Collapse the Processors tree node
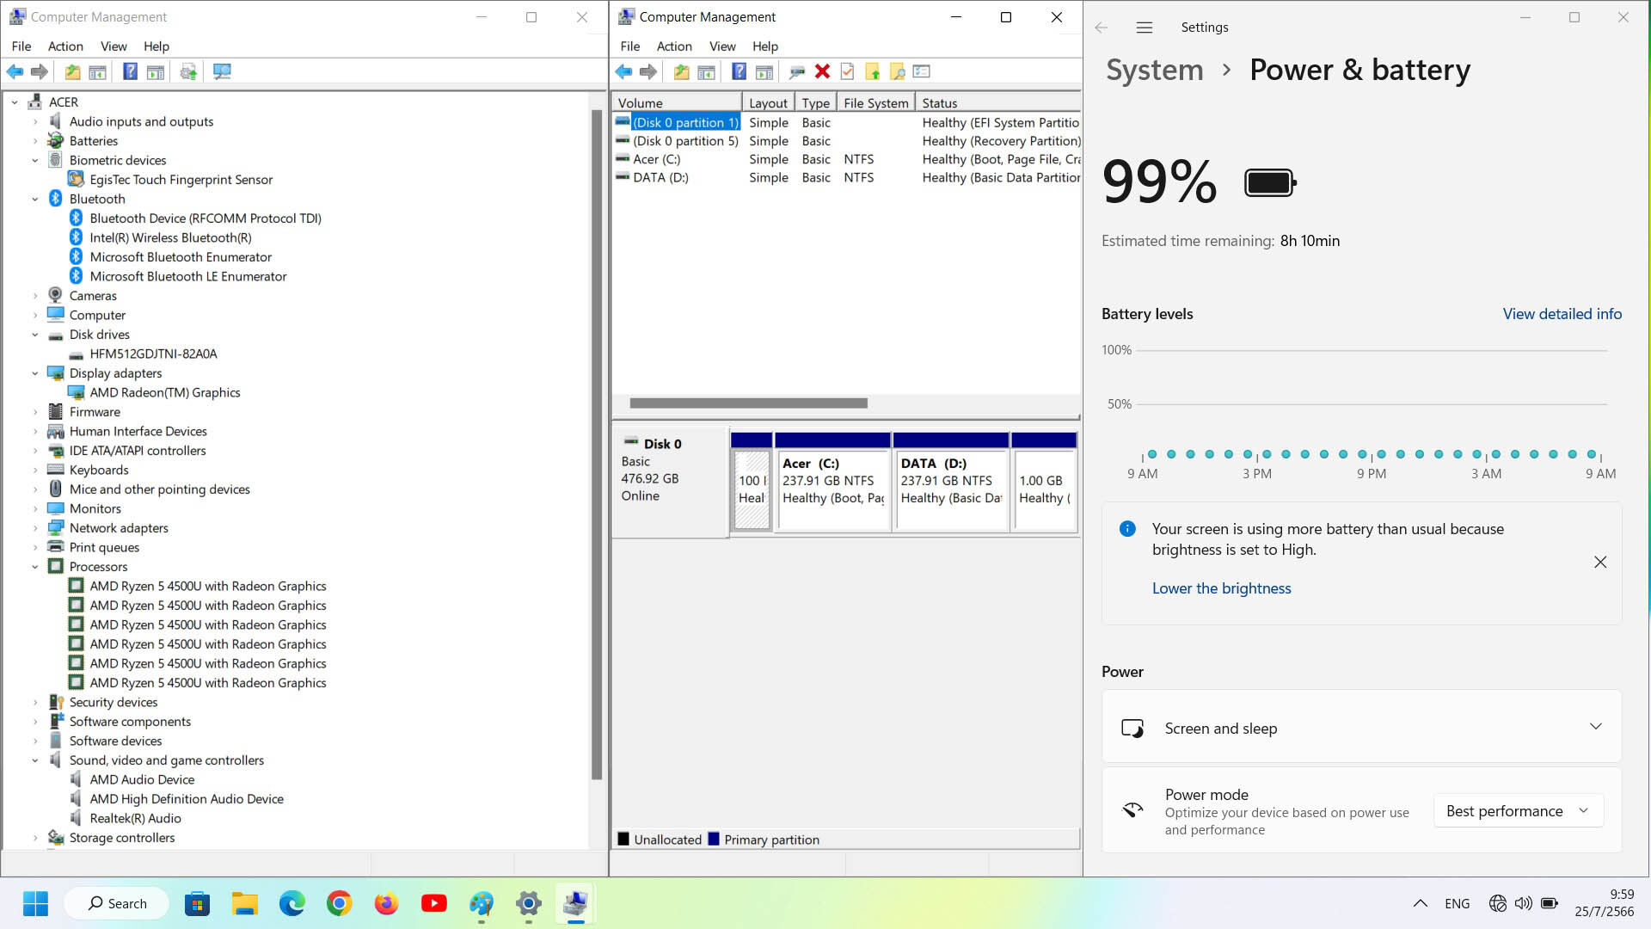 pyautogui.click(x=35, y=567)
